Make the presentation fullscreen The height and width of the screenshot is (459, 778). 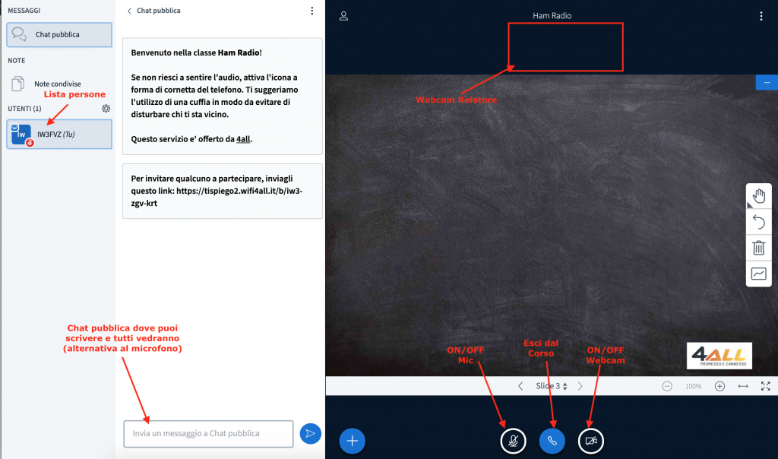pyautogui.click(x=766, y=386)
